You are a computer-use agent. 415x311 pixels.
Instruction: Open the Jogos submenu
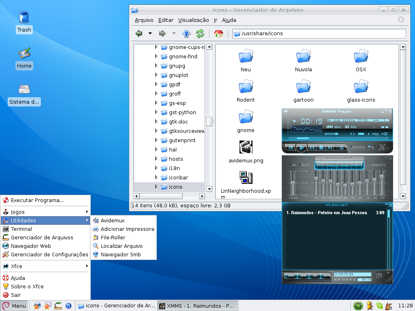45,212
